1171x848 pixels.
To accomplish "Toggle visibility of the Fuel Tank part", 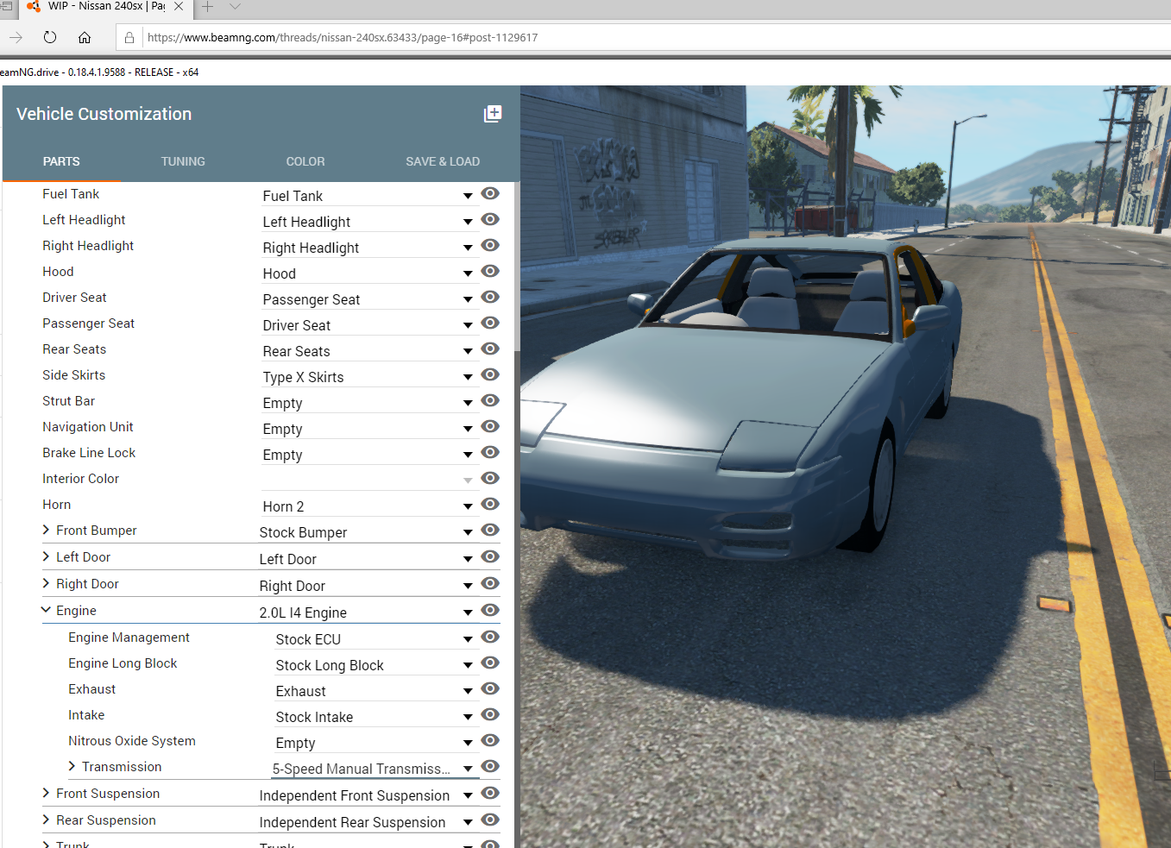I will pyautogui.click(x=490, y=194).
